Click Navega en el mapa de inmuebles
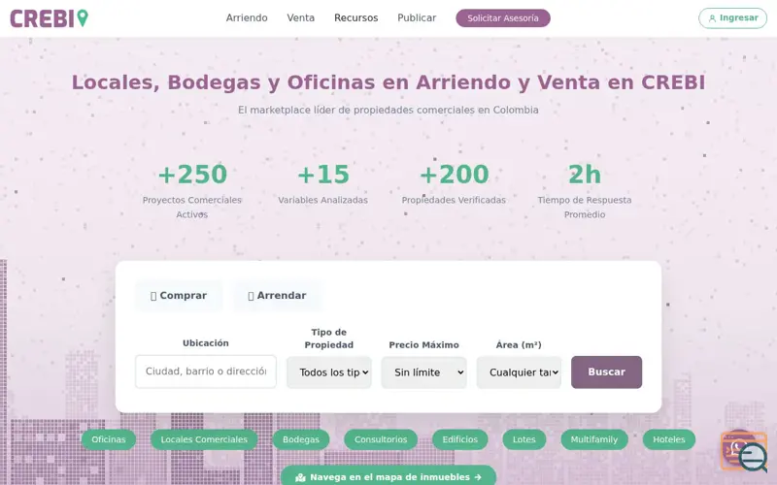This screenshot has height=485, width=777. pyautogui.click(x=388, y=476)
